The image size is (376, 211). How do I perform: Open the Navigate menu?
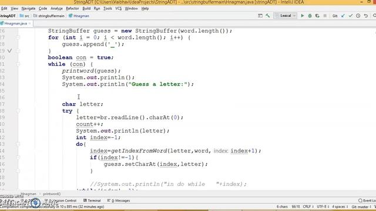click(x=28, y=8)
